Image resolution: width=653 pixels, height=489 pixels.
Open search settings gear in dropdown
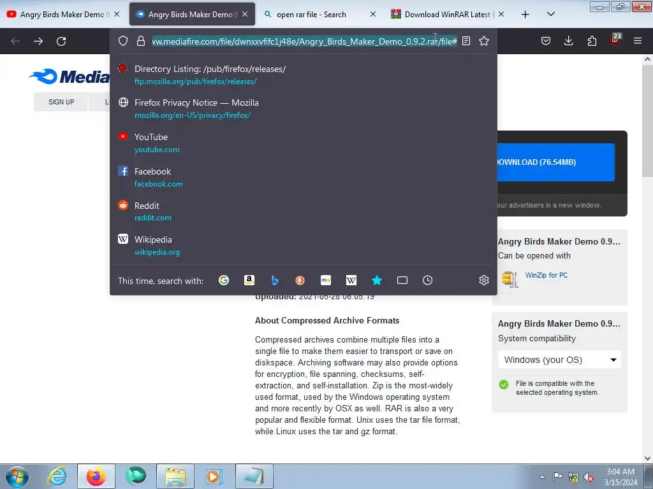tap(483, 280)
